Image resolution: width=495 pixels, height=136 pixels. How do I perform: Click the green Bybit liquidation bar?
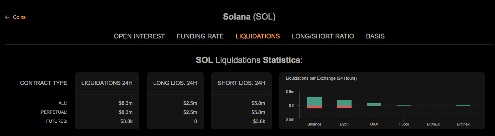[344, 102]
